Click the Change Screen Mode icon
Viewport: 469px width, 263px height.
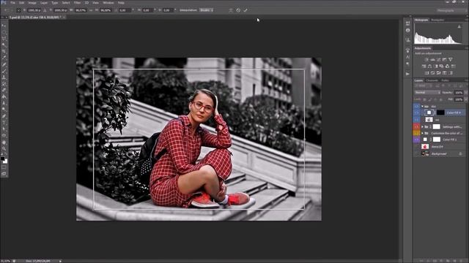4,174
